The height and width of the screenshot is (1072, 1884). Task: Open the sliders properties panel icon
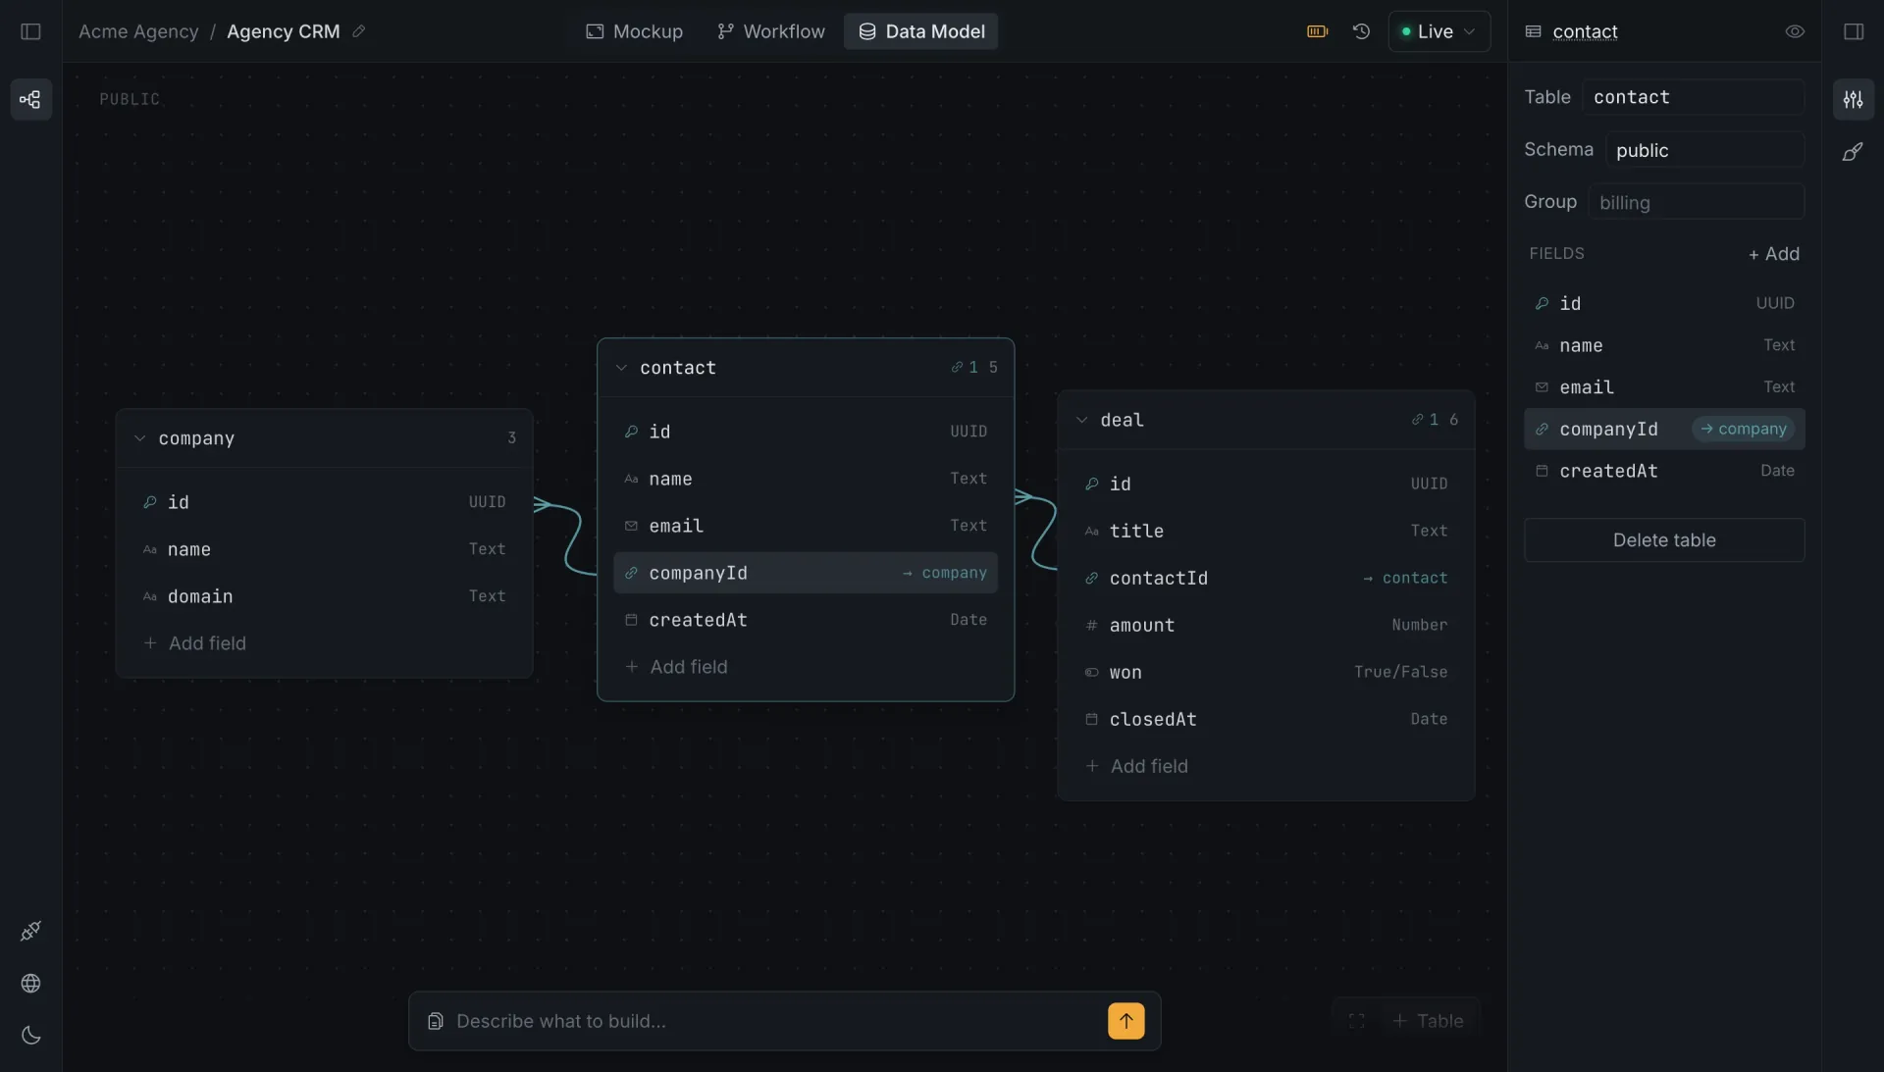click(1853, 99)
